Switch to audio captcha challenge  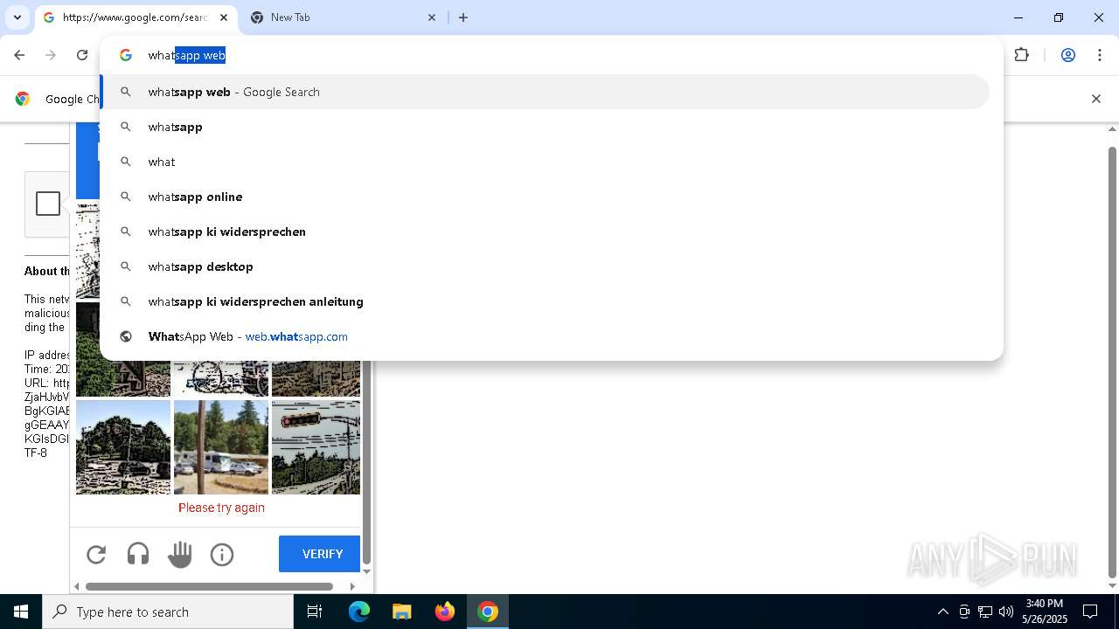pos(138,554)
